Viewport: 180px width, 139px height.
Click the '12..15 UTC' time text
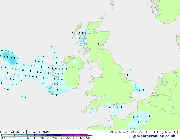(149, 132)
